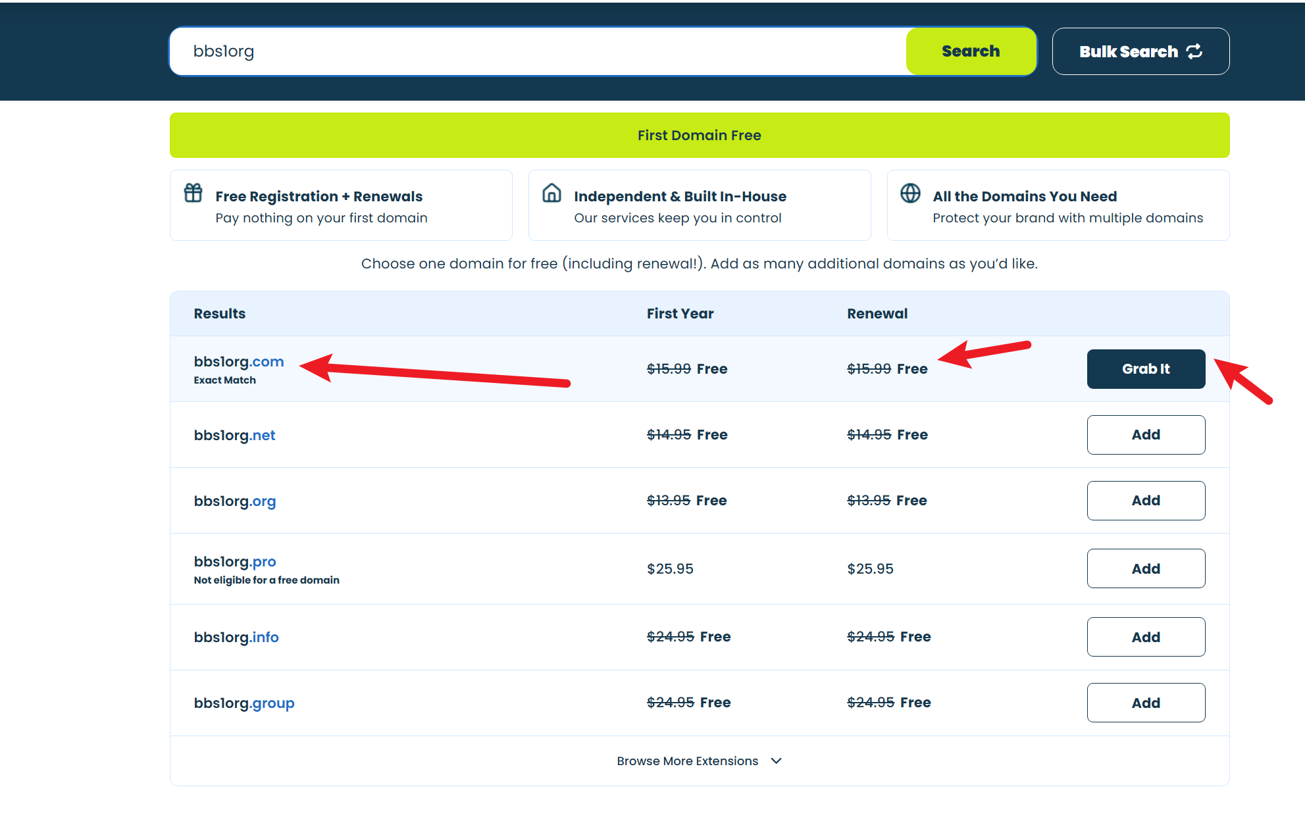
Task: Click the $24.95 Free first year price for bbs1org.info
Action: click(x=689, y=637)
